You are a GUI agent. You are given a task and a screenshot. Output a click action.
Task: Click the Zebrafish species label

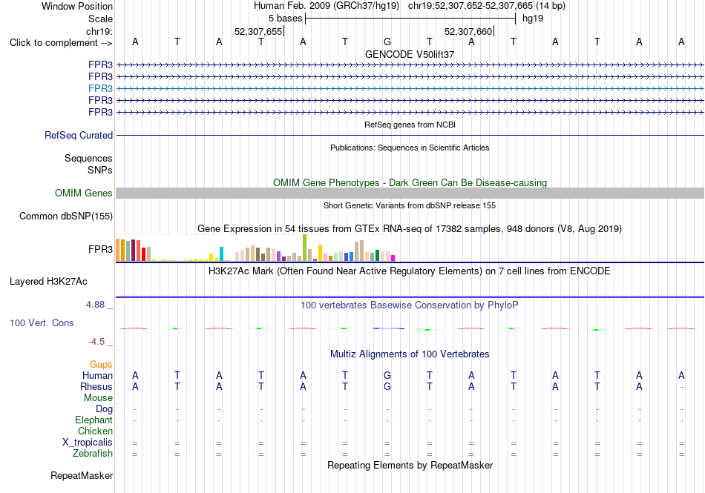coord(93,454)
